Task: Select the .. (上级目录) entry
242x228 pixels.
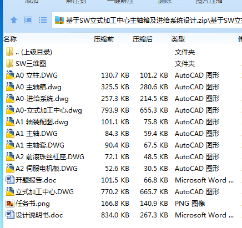Action: tap(34, 52)
